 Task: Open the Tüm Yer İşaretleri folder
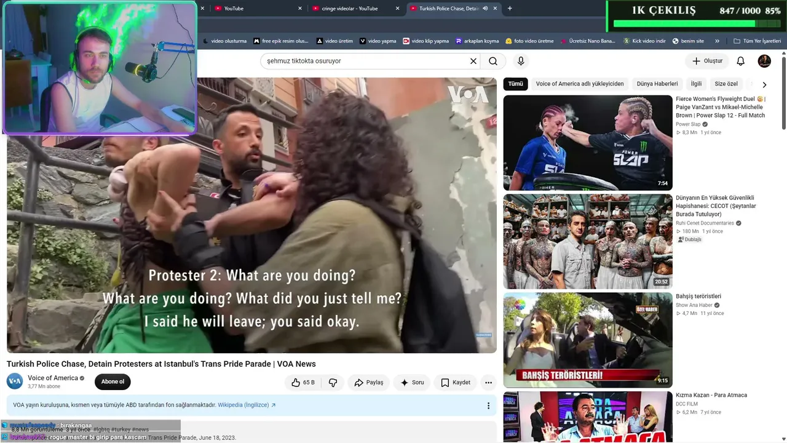pos(757,41)
